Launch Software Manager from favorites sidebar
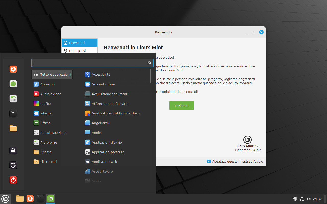 click(13, 84)
